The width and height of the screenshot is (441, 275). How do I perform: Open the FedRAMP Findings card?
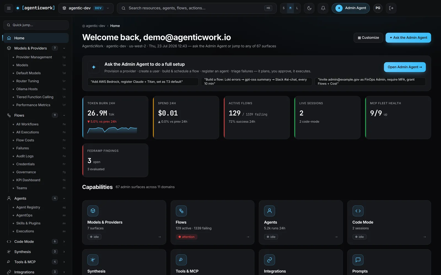pos(115,160)
